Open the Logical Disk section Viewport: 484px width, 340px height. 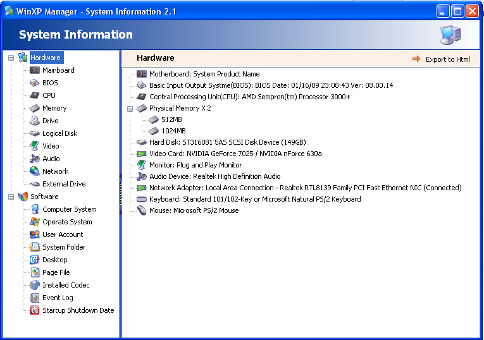(60, 133)
